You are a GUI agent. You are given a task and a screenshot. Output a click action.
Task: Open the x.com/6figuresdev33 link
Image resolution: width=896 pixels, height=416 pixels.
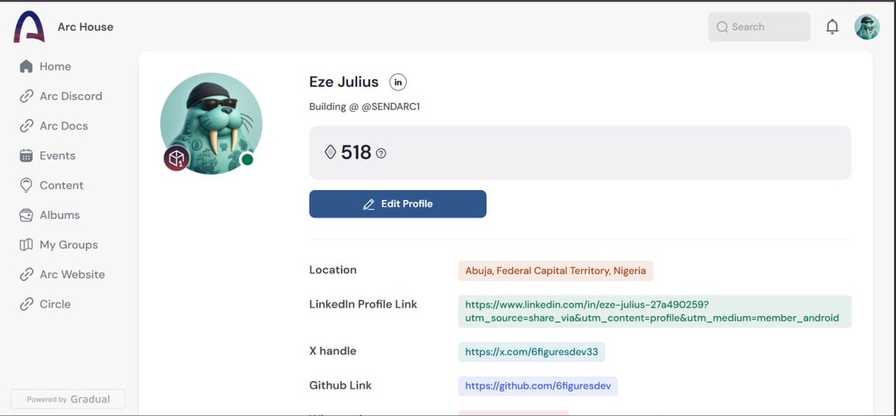click(532, 351)
